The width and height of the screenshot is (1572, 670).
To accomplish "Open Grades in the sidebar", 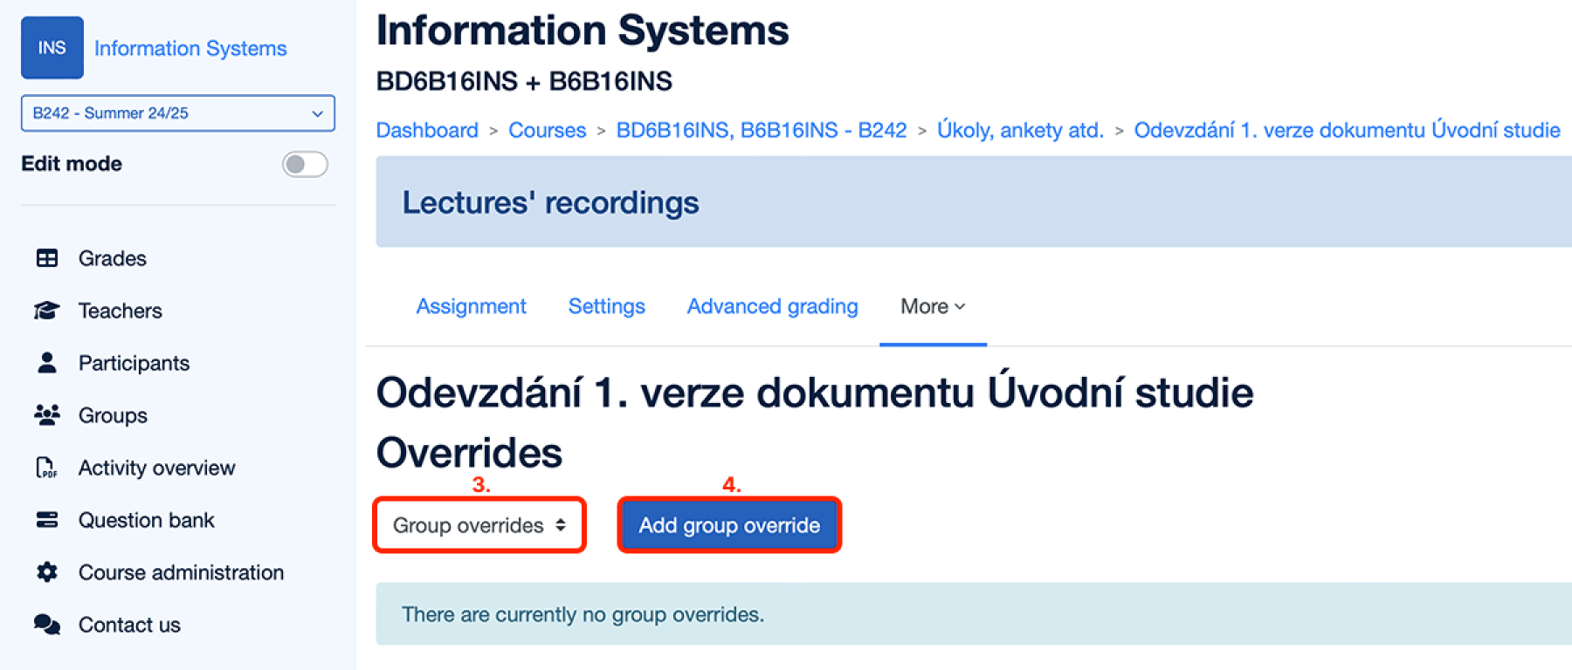I will coord(113,258).
